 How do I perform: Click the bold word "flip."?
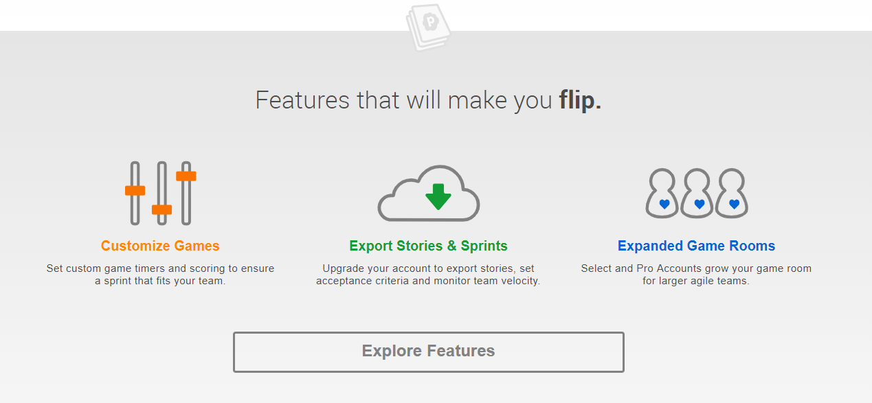click(x=580, y=100)
